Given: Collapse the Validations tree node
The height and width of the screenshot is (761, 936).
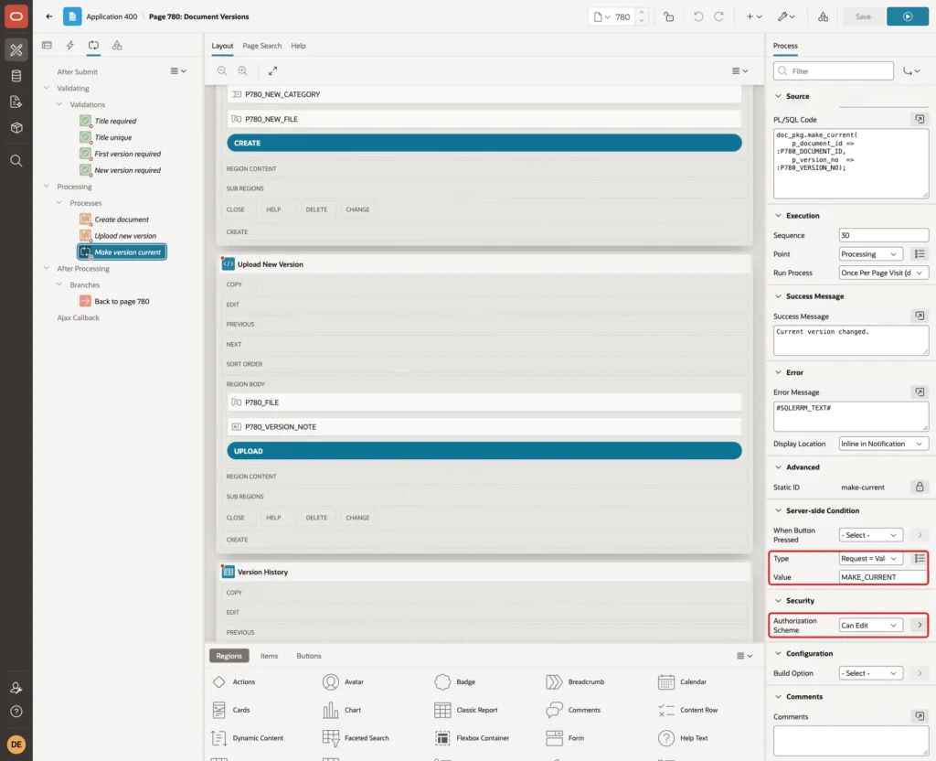Looking at the screenshot, I should pos(59,104).
